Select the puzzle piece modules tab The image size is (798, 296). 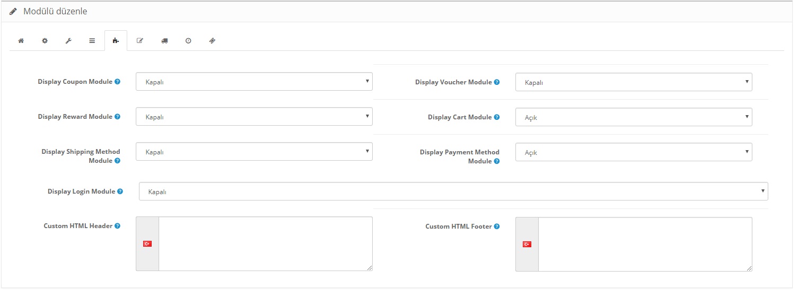116,41
